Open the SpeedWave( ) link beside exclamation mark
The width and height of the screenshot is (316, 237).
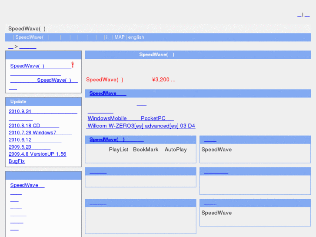(x=41, y=66)
